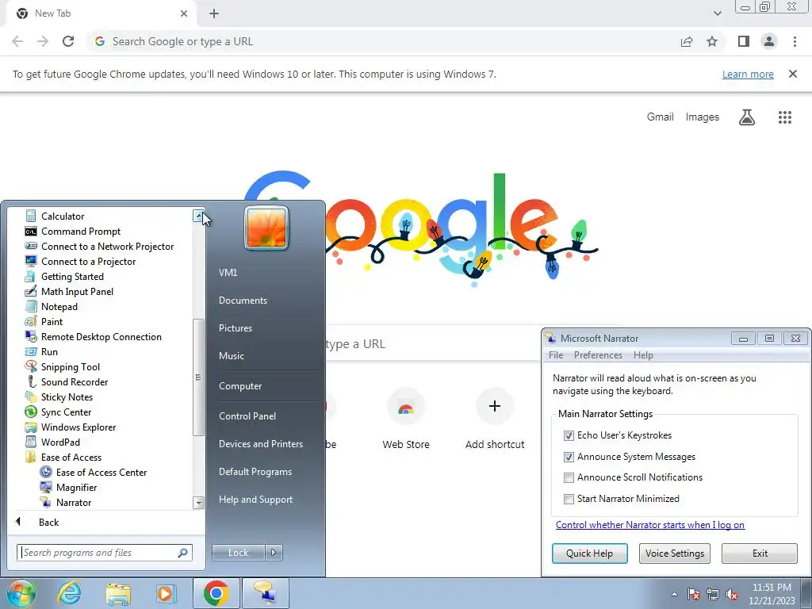812x609 pixels.
Task: Open the Chrome profile avatar
Action: (x=769, y=41)
